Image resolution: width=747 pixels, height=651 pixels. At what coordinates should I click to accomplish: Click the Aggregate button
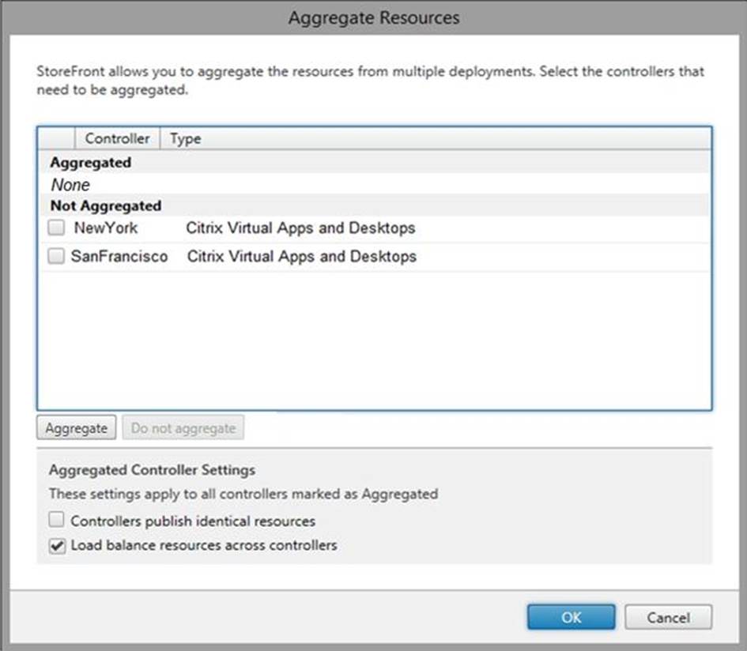click(x=77, y=428)
